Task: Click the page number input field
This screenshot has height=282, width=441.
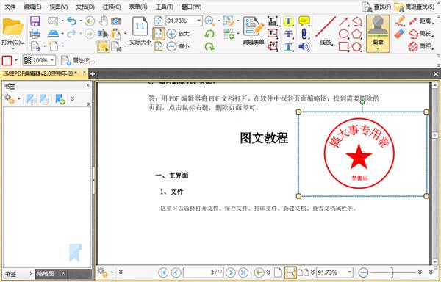Action: tap(204, 272)
